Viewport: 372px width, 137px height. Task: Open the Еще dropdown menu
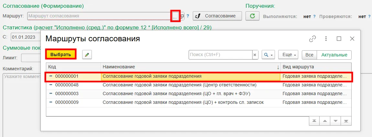pyautogui.click(x=288, y=55)
